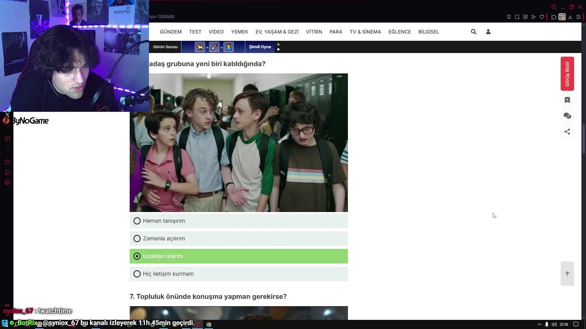Click the rocket emoji in Günün Sorusu
Image resolution: width=586 pixels, height=329 pixels.
pos(214,47)
